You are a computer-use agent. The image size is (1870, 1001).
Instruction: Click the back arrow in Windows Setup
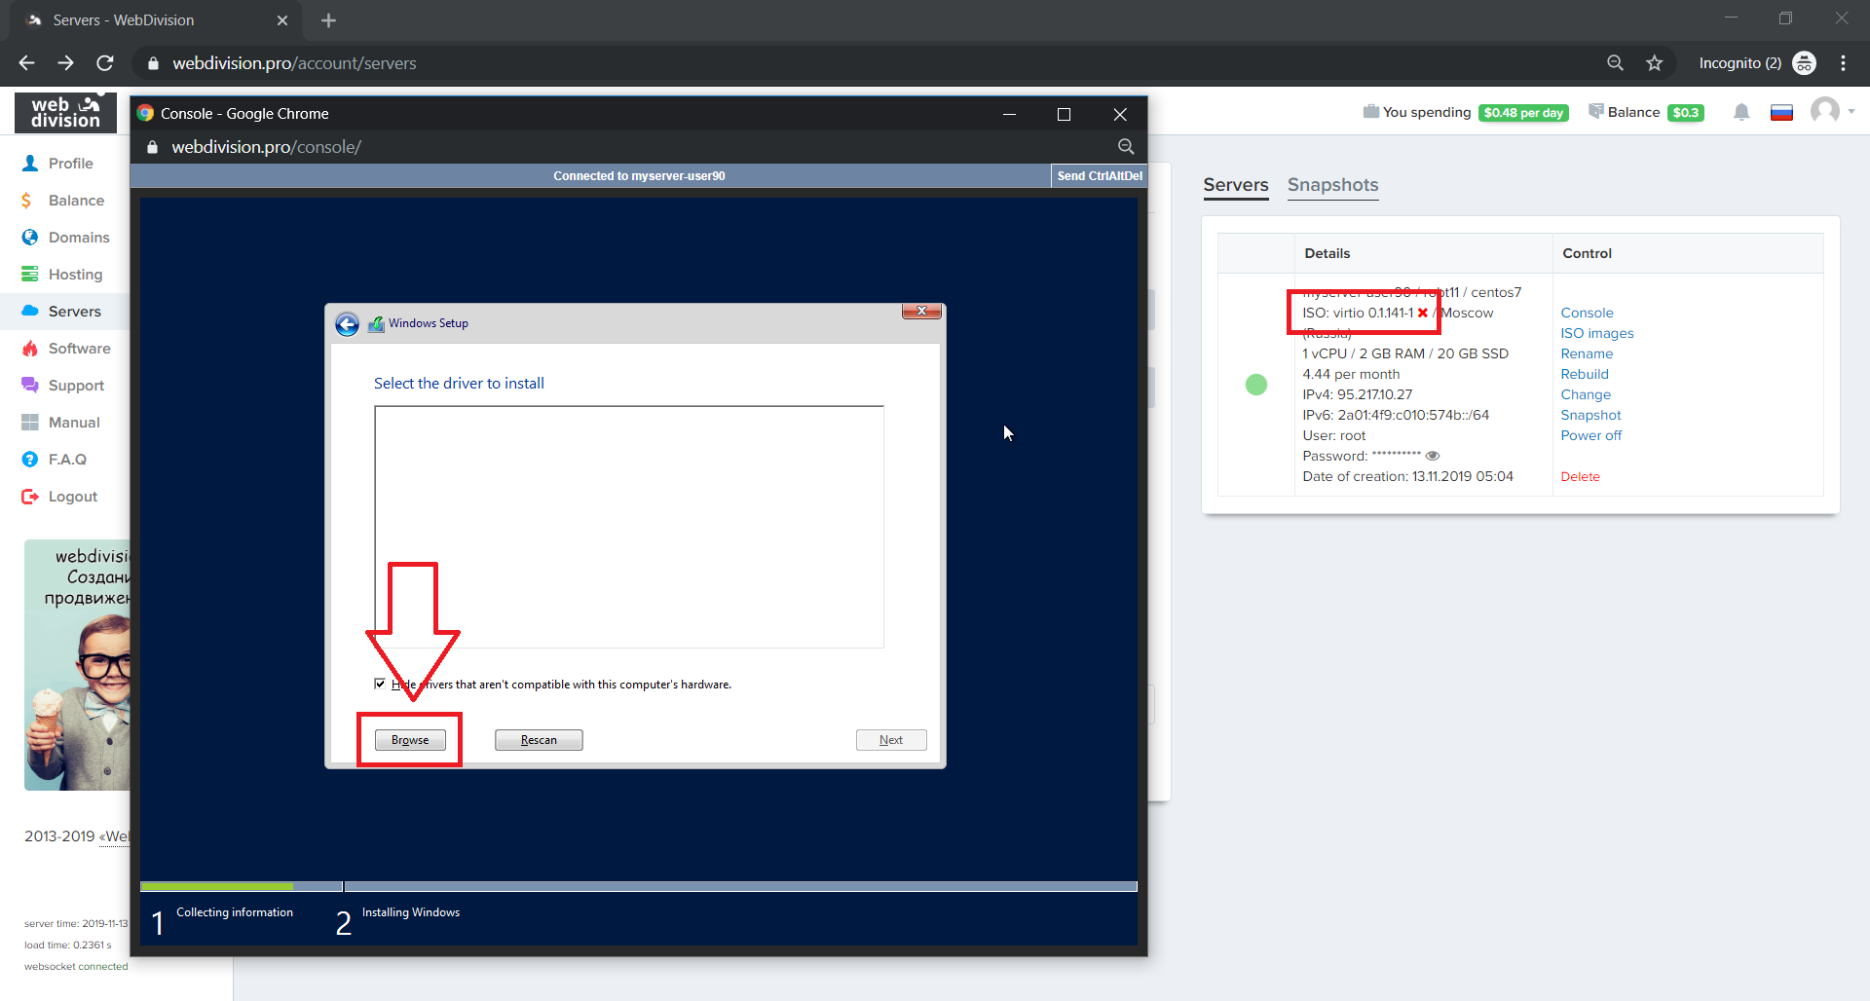[x=347, y=324]
